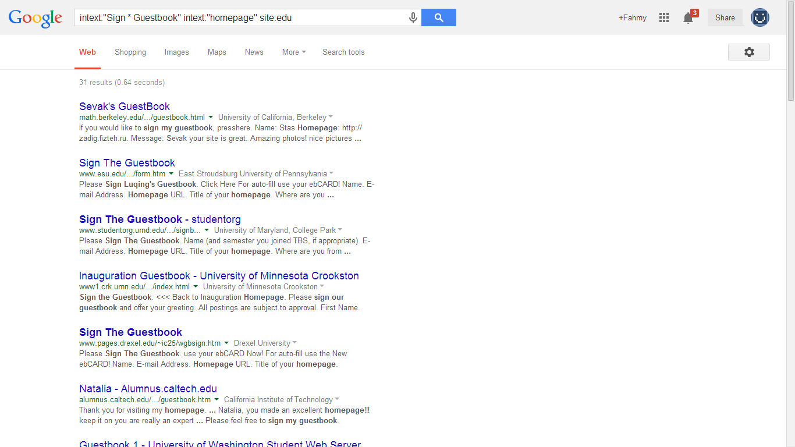Click URL text alumnus.caltech.edu/.../guestbook.htm
The height and width of the screenshot is (447, 795).
(145, 399)
